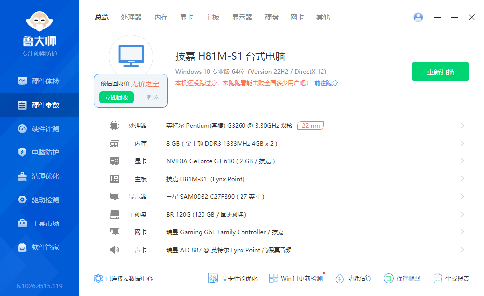Click 已连接云数据中心 status icon

(98, 278)
